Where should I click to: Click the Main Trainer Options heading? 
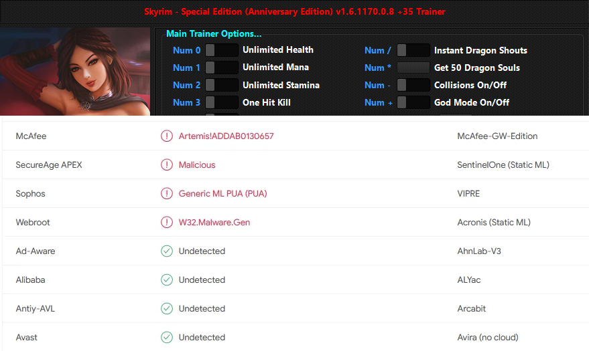214,33
